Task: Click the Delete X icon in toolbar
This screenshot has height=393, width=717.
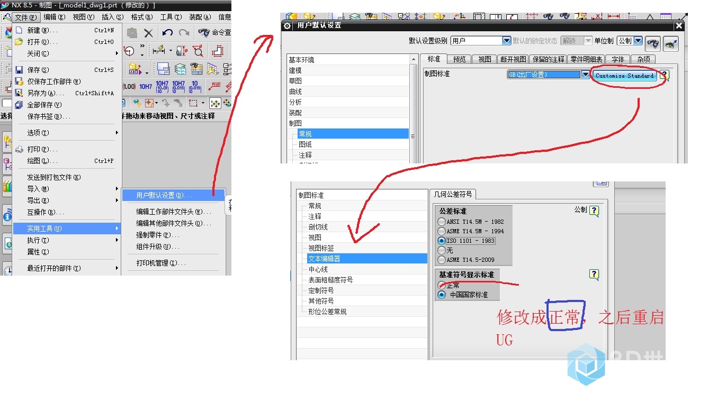Action: [x=149, y=33]
